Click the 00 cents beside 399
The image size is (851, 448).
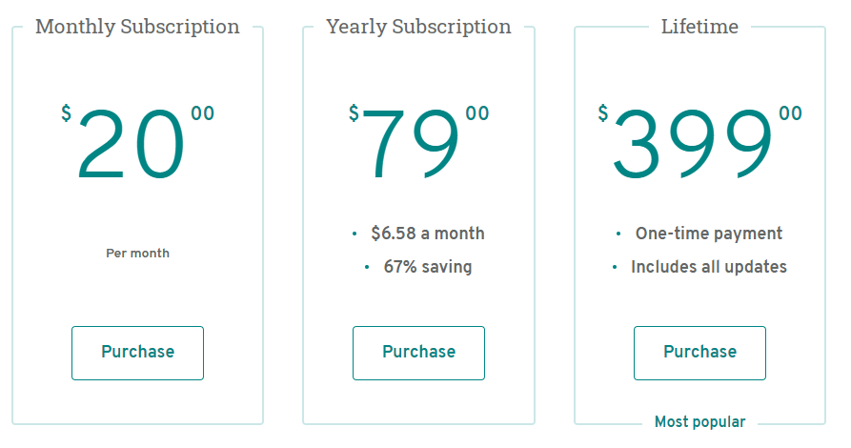(790, 113)
